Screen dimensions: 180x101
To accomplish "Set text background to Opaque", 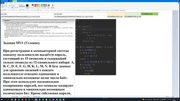I will tap(21, 5).
